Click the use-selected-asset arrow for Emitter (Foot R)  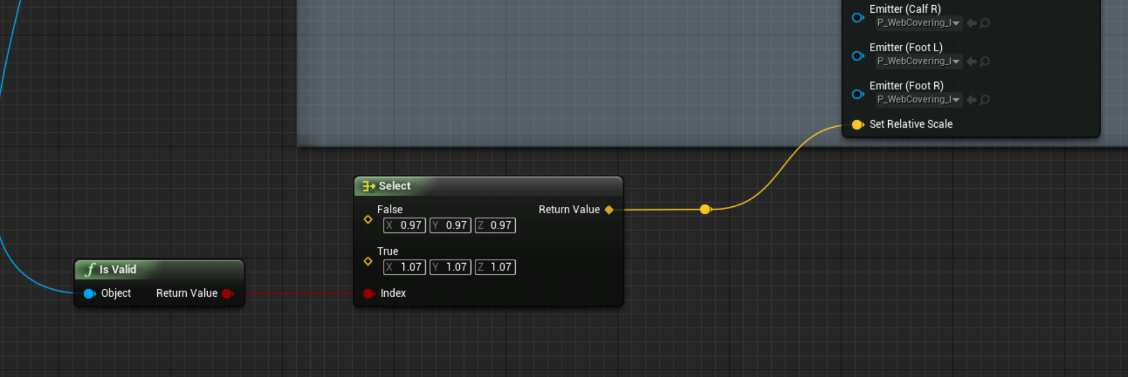(x=971, y=100)
